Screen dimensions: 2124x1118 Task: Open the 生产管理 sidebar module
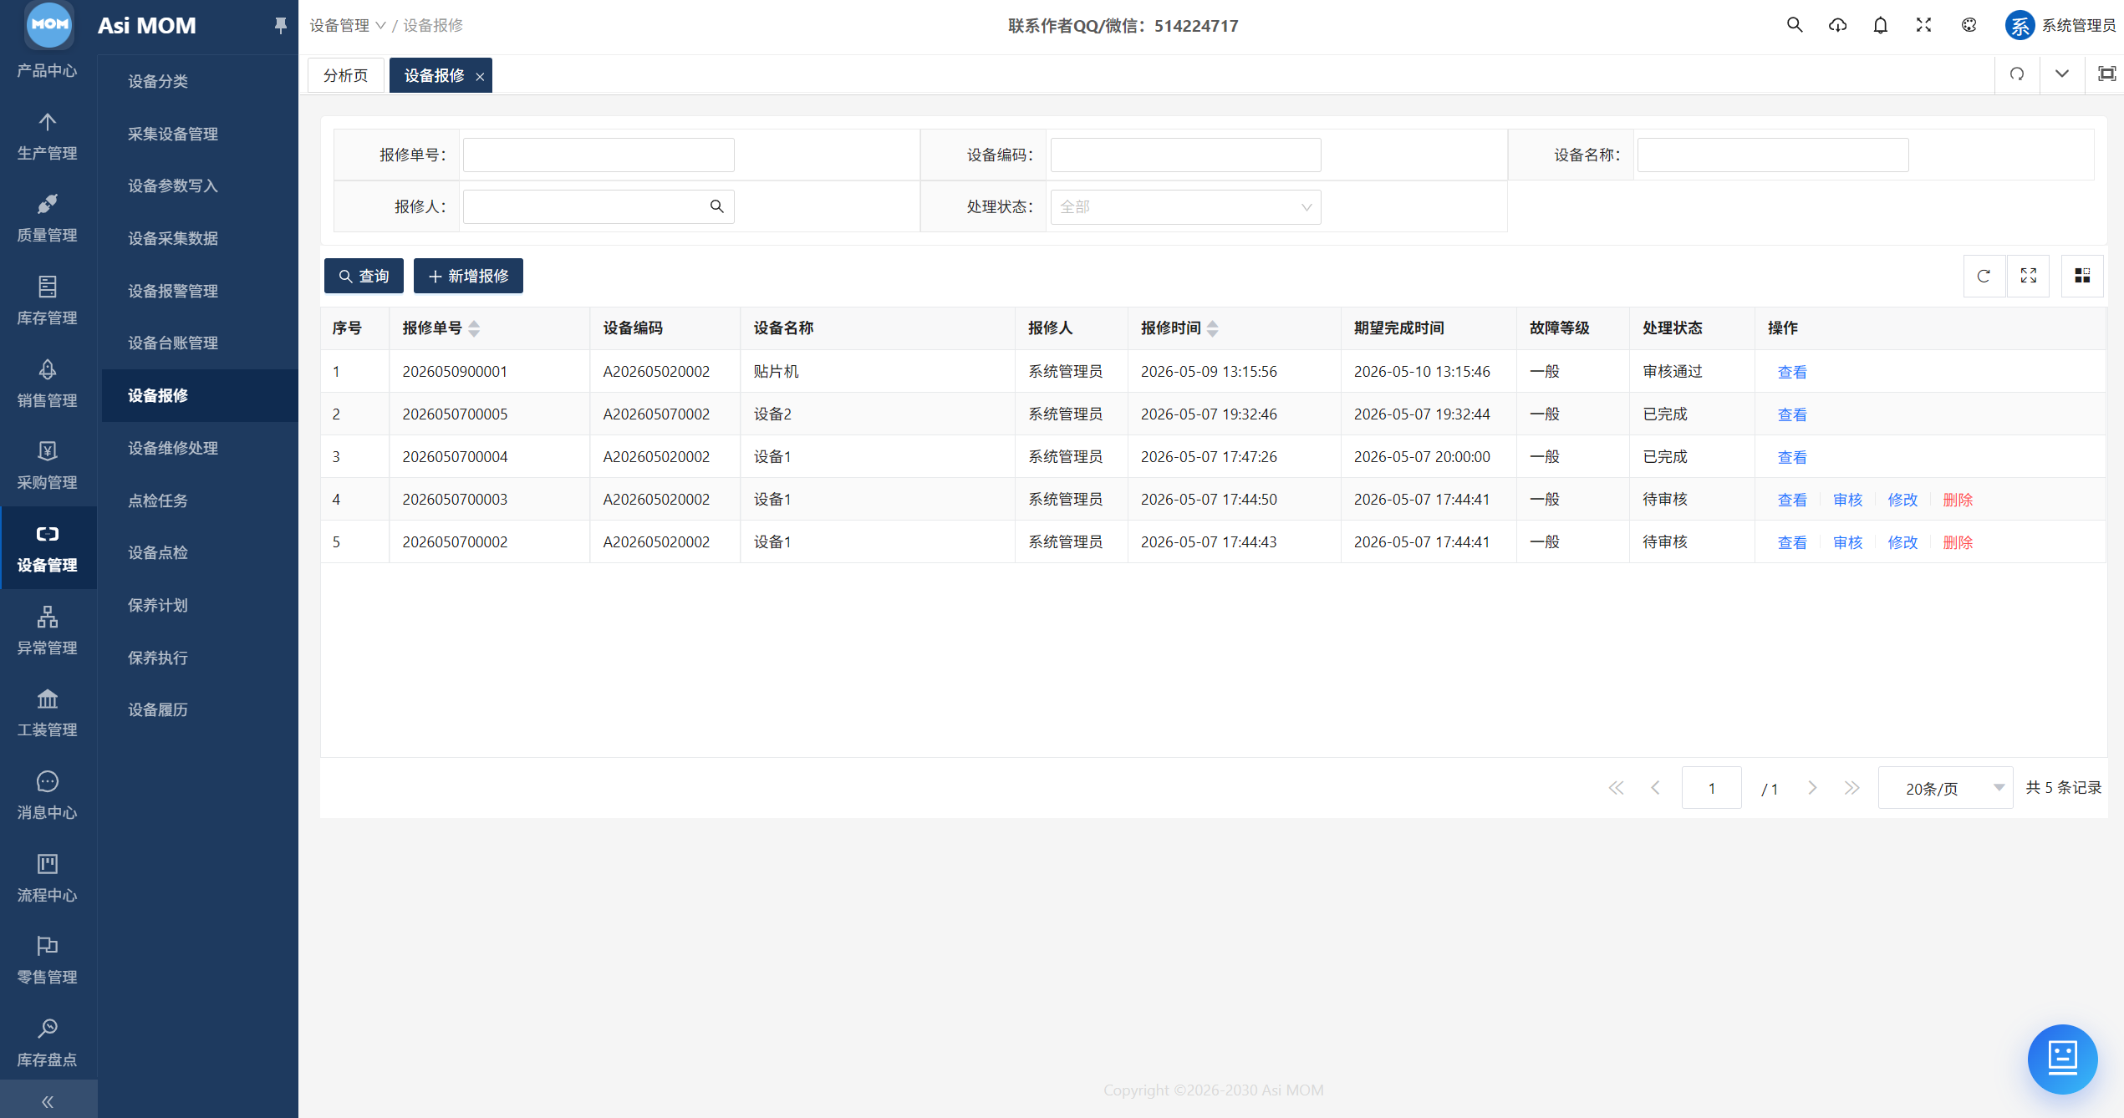pos(48,137)
